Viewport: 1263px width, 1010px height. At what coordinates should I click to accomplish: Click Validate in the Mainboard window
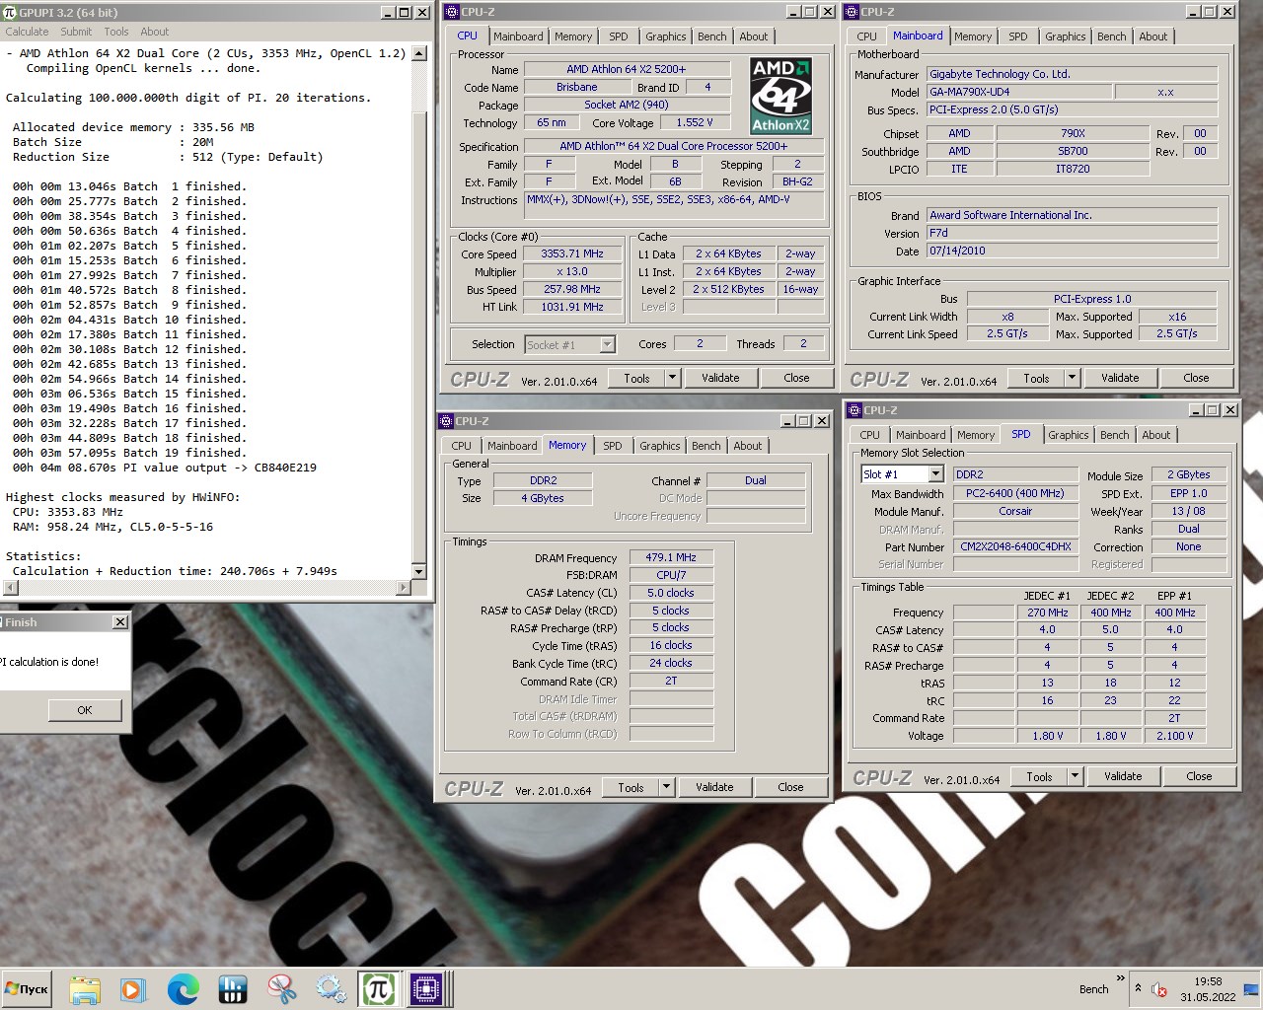click(1120, 378)
